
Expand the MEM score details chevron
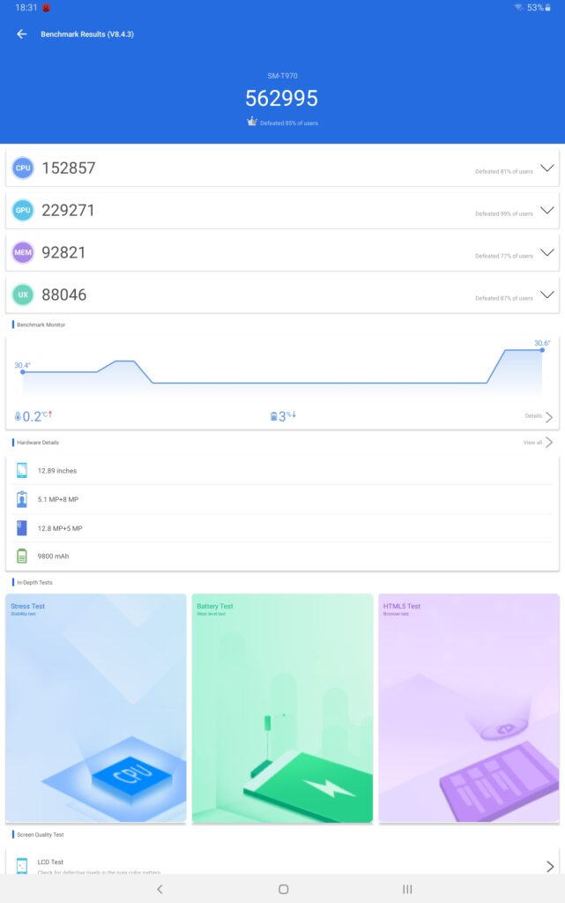(546, 252)
